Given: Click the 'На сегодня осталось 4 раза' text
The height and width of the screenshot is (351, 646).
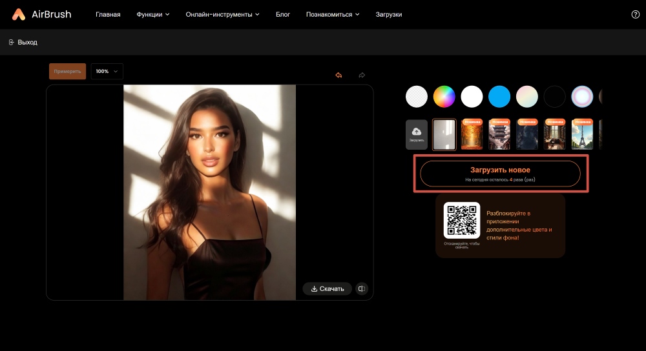Looking at the screenshot, I should (x=500, y=180).
